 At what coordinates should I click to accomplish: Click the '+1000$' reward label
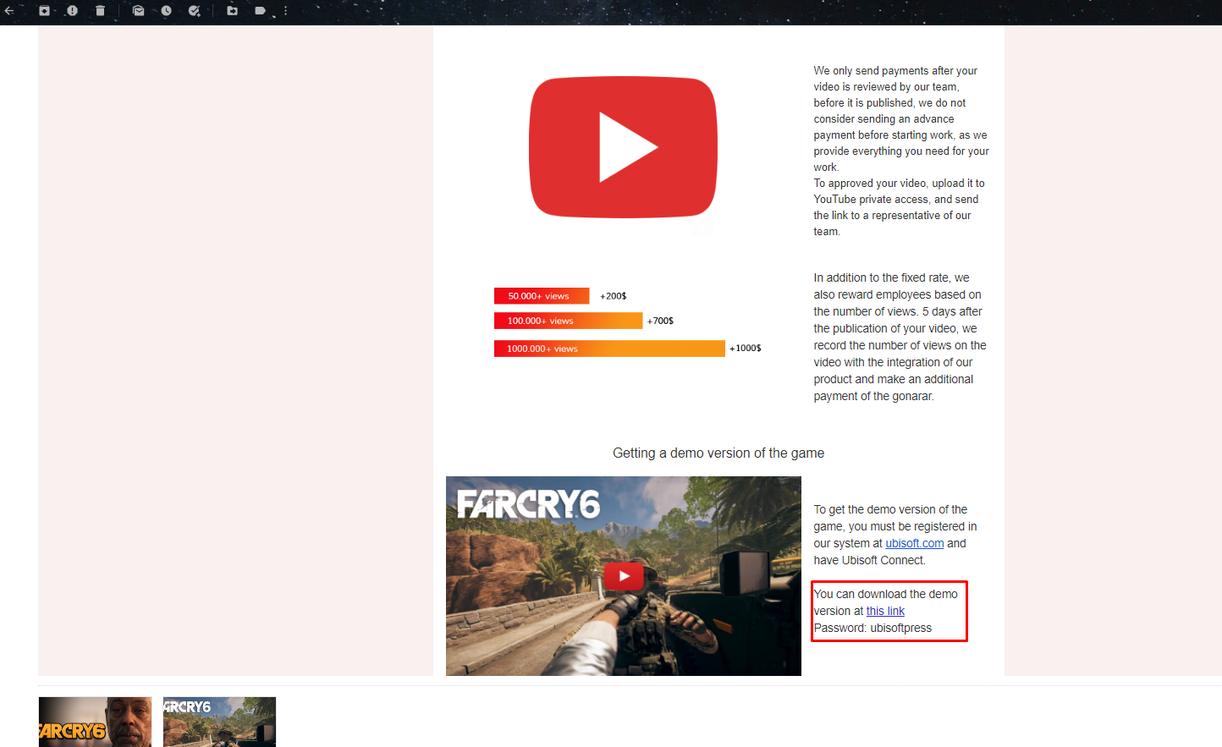point(746,348)
